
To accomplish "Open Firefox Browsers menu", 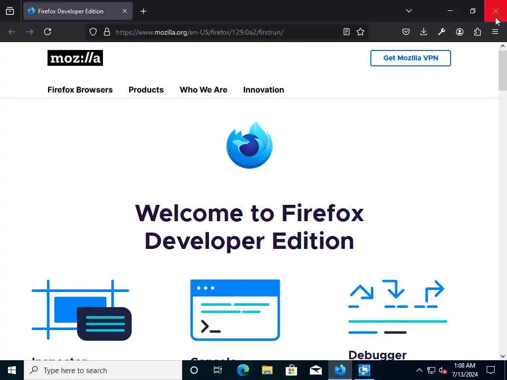I will (x=80, y=90).
